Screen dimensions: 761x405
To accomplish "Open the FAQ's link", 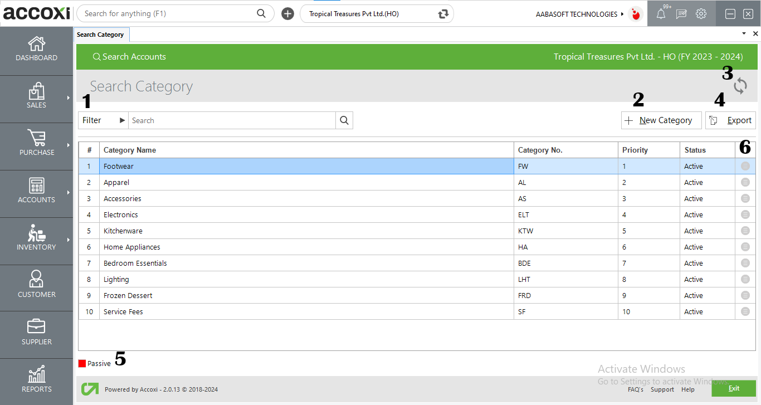I will (x=636, y=389).
